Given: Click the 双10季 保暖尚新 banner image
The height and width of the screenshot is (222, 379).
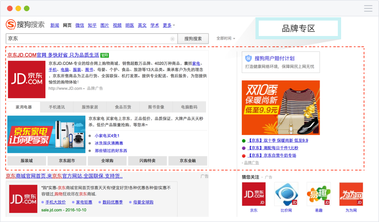Looking at the screenshot, I should tap(281, 107).
